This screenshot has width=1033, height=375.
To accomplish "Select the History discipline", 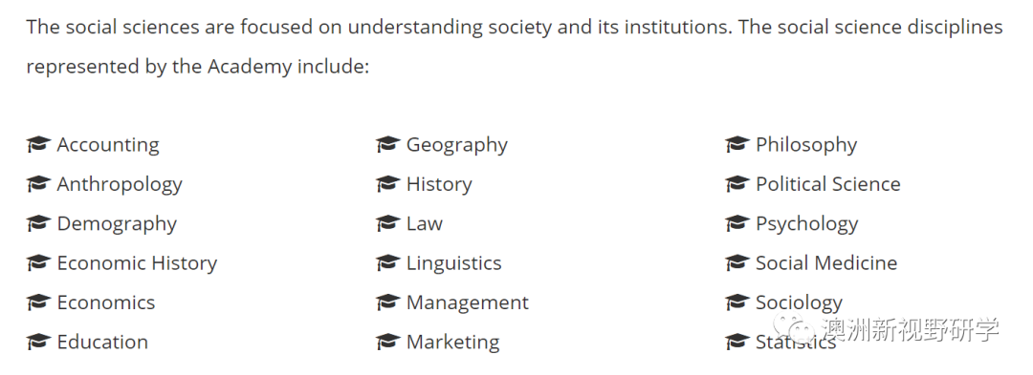I will (439, 185).
